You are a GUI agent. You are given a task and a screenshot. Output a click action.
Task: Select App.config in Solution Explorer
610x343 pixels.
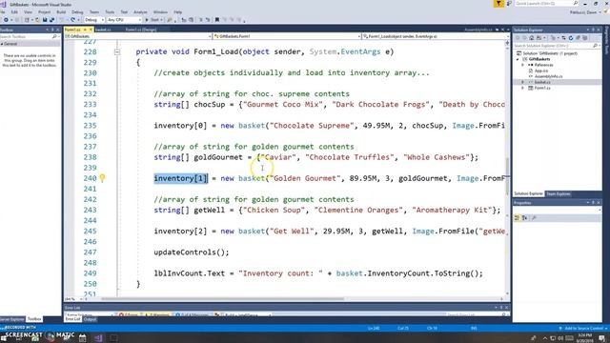(x=541, y=71)
